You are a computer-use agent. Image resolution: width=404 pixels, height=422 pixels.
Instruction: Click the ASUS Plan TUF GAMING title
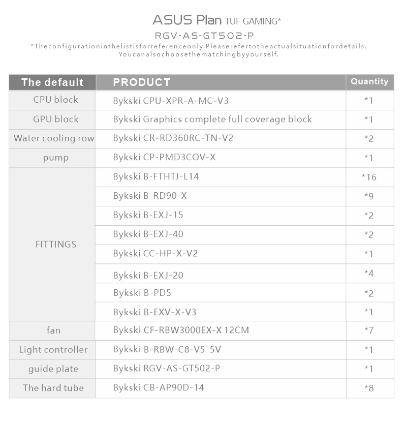217,20
